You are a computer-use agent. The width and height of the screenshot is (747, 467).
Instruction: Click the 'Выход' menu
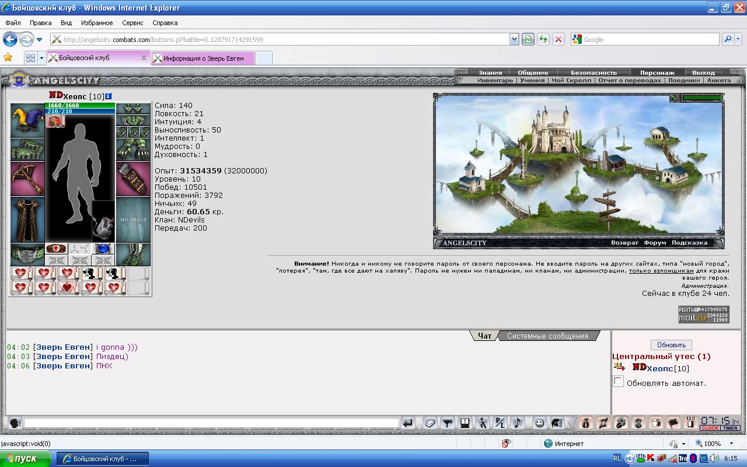[x=703, y=72]
